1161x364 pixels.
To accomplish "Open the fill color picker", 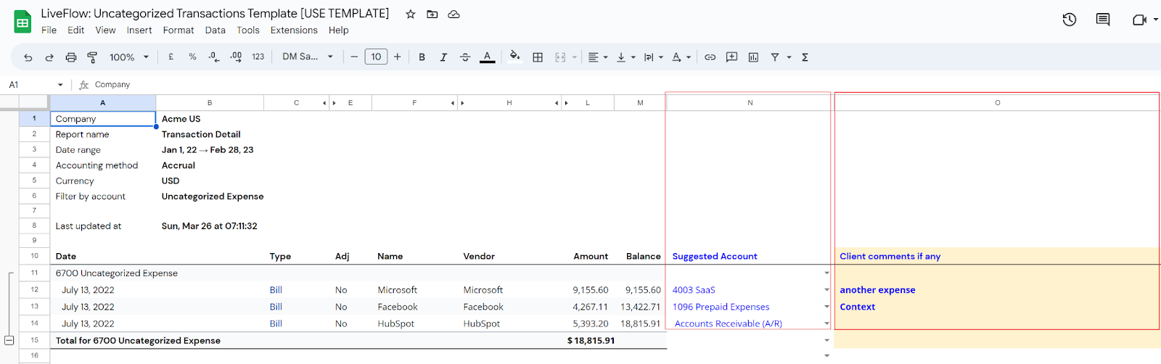I will point(514,57).
